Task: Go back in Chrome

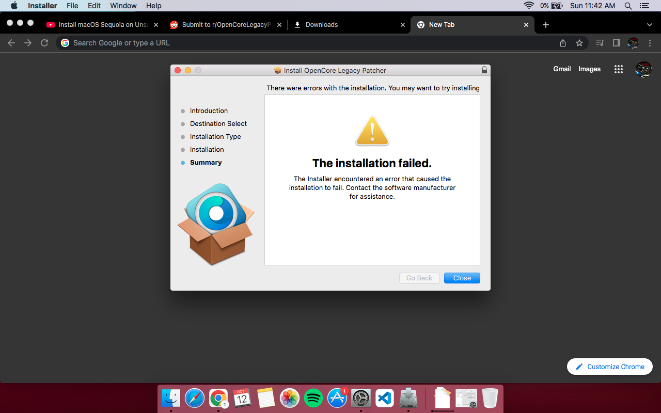Action: (11, 43)
